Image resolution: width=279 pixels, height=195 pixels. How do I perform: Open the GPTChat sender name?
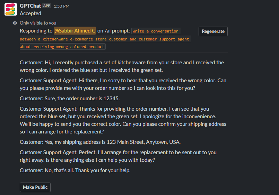coord(30,6)
